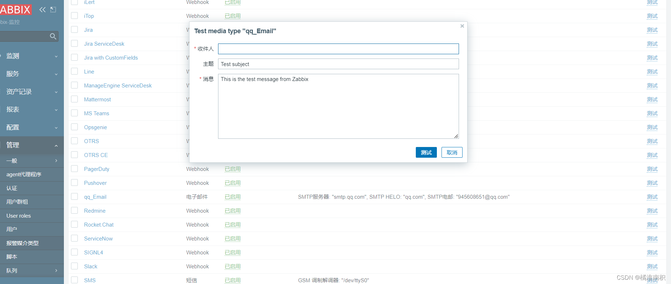
Task: Select the Line row checkbox
Action: click(75, 71)
